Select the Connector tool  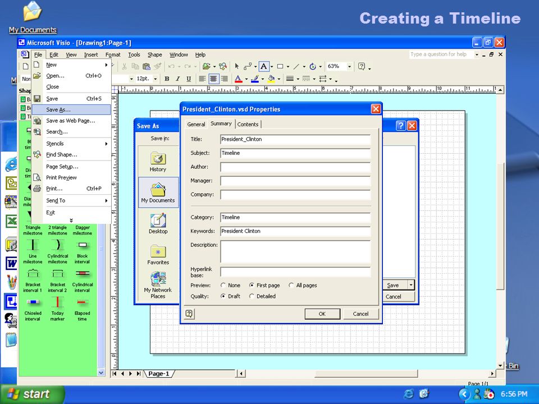248,66
